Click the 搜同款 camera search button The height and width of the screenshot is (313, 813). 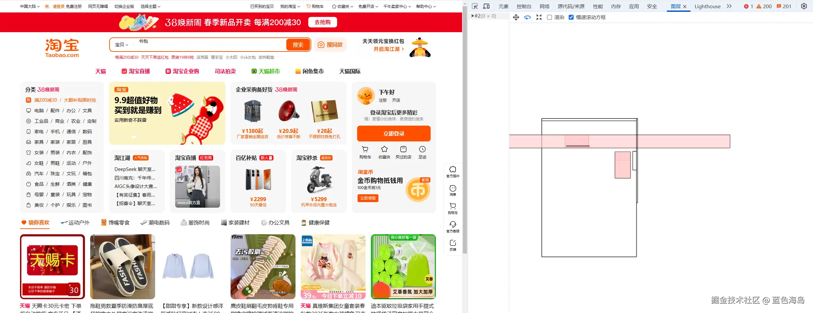coord(330,45)
